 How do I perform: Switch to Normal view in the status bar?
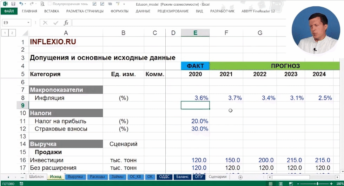271,184
